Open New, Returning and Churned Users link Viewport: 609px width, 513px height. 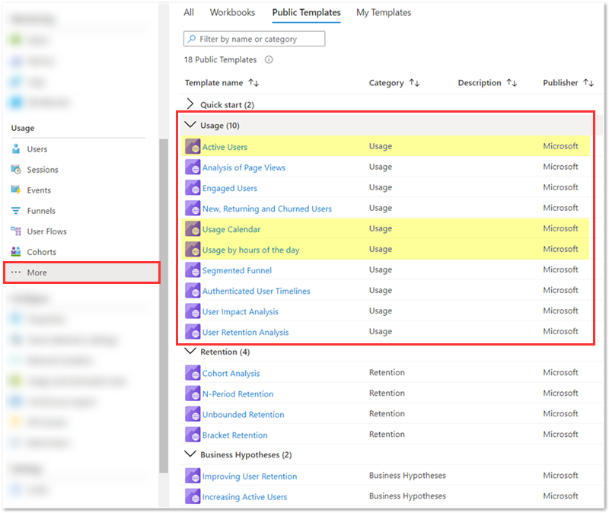tap(267, 209)
